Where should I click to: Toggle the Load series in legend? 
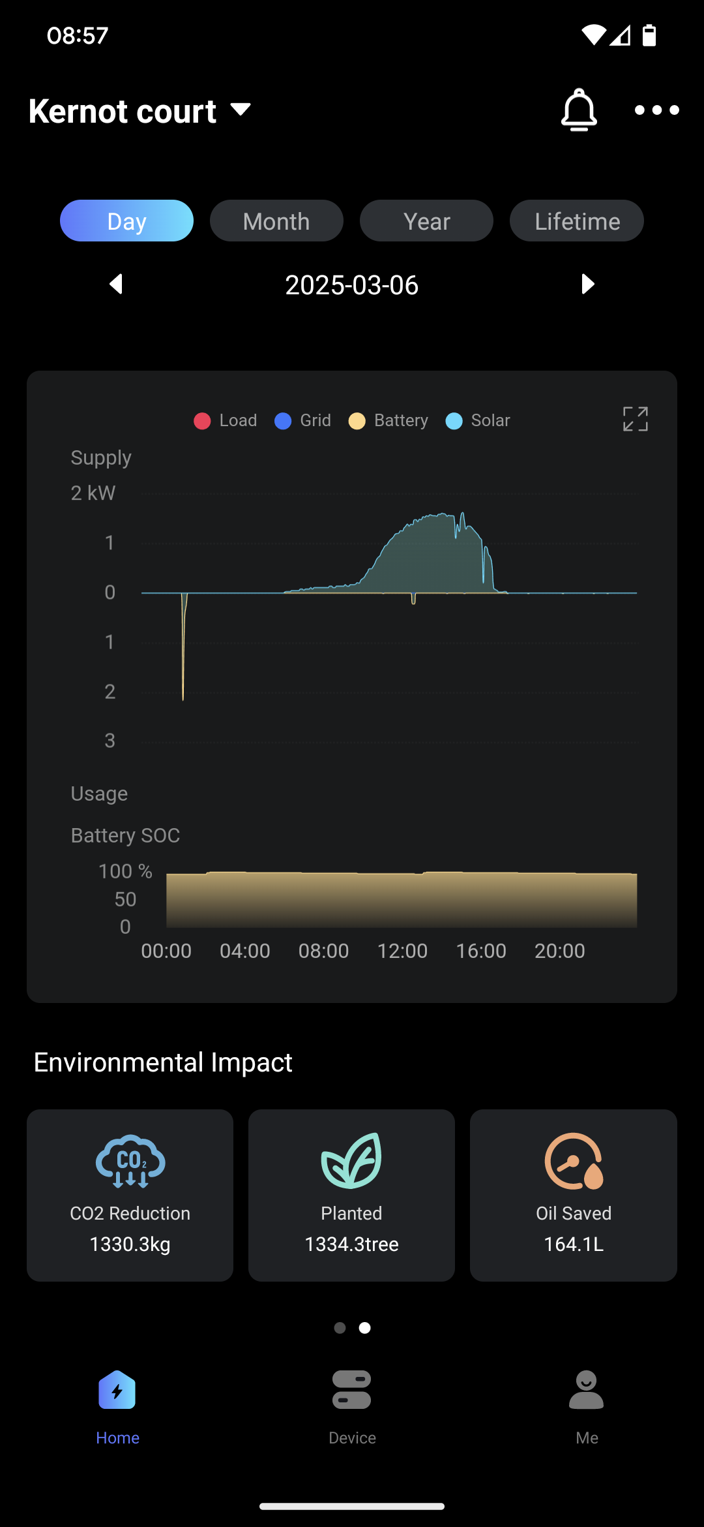tap(226, 420)
